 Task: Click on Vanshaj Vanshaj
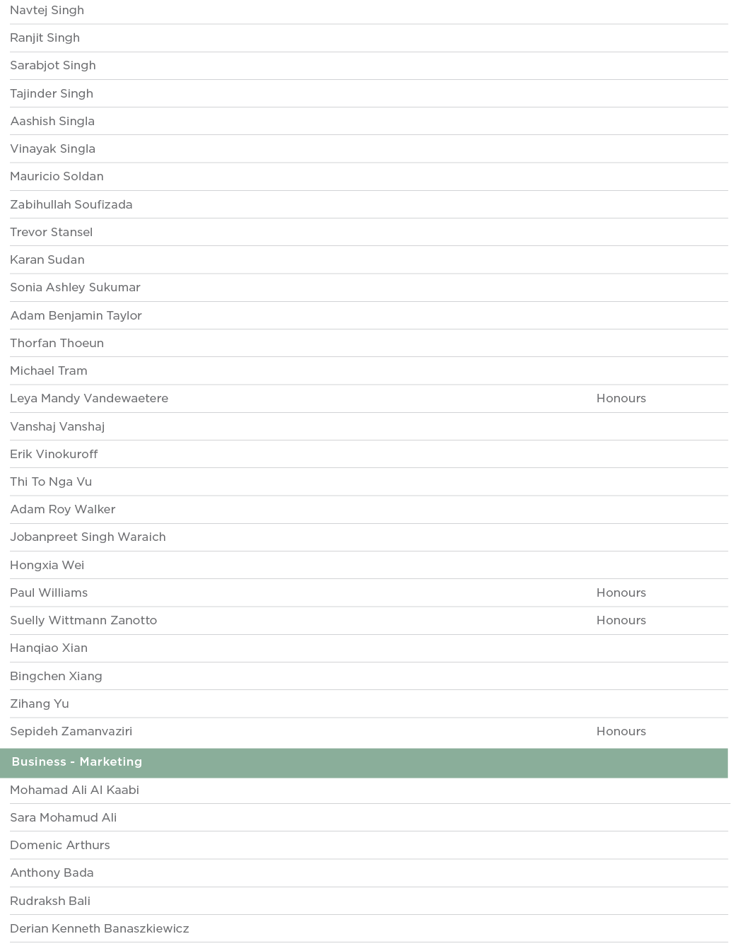pos(57,426)
